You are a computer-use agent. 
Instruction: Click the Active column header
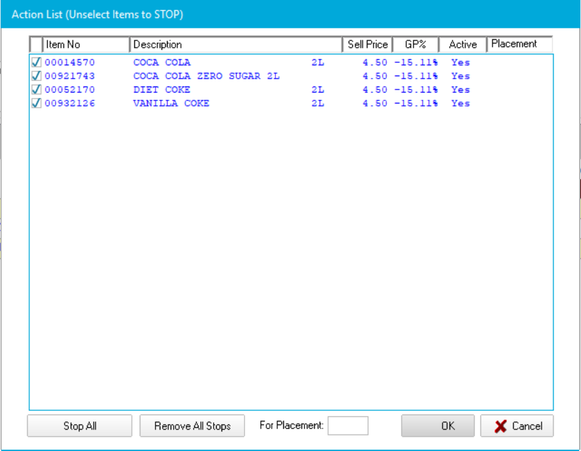click(462, 44)
